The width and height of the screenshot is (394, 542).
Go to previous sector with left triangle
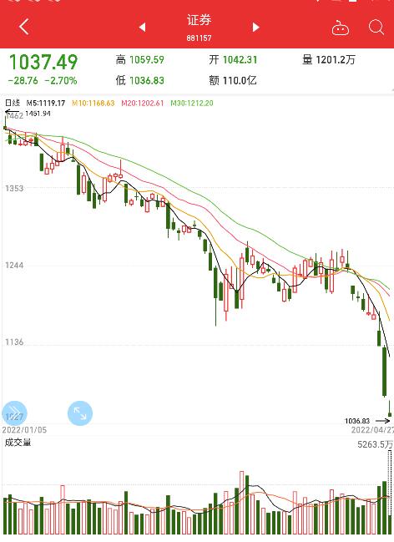(142, 27)
